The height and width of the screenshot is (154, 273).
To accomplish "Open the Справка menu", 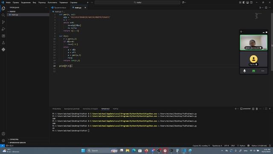I will (x=73, y=3).
